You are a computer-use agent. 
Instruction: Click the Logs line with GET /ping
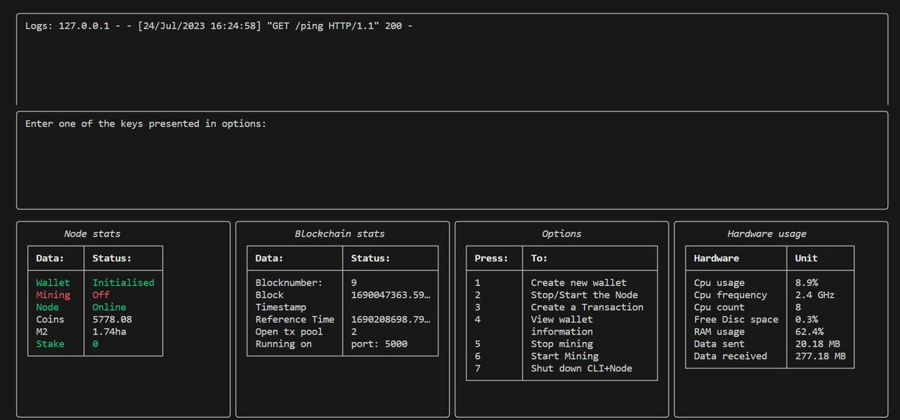point(219,25)
